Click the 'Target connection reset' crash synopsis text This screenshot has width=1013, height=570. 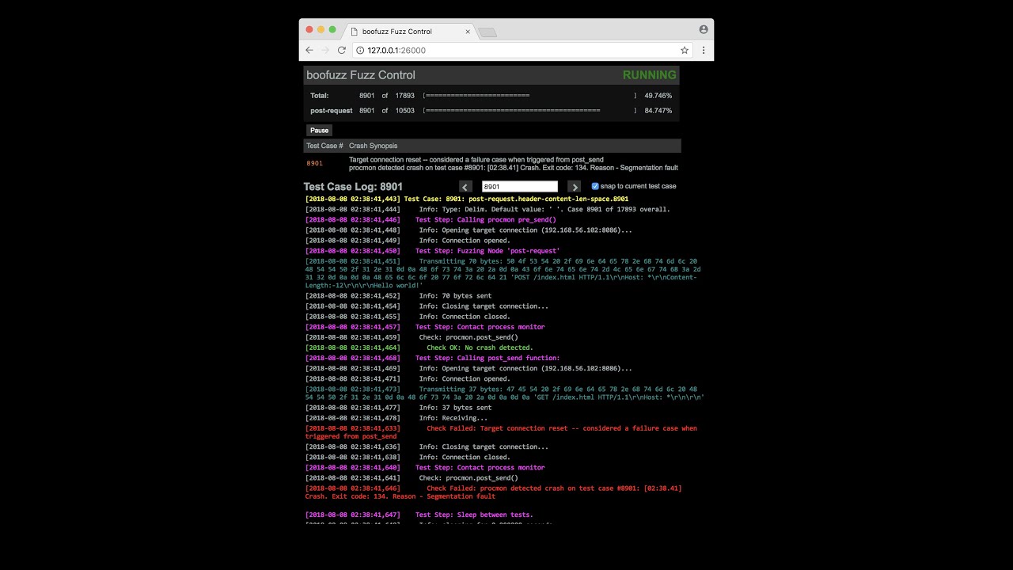click(476, 160)
